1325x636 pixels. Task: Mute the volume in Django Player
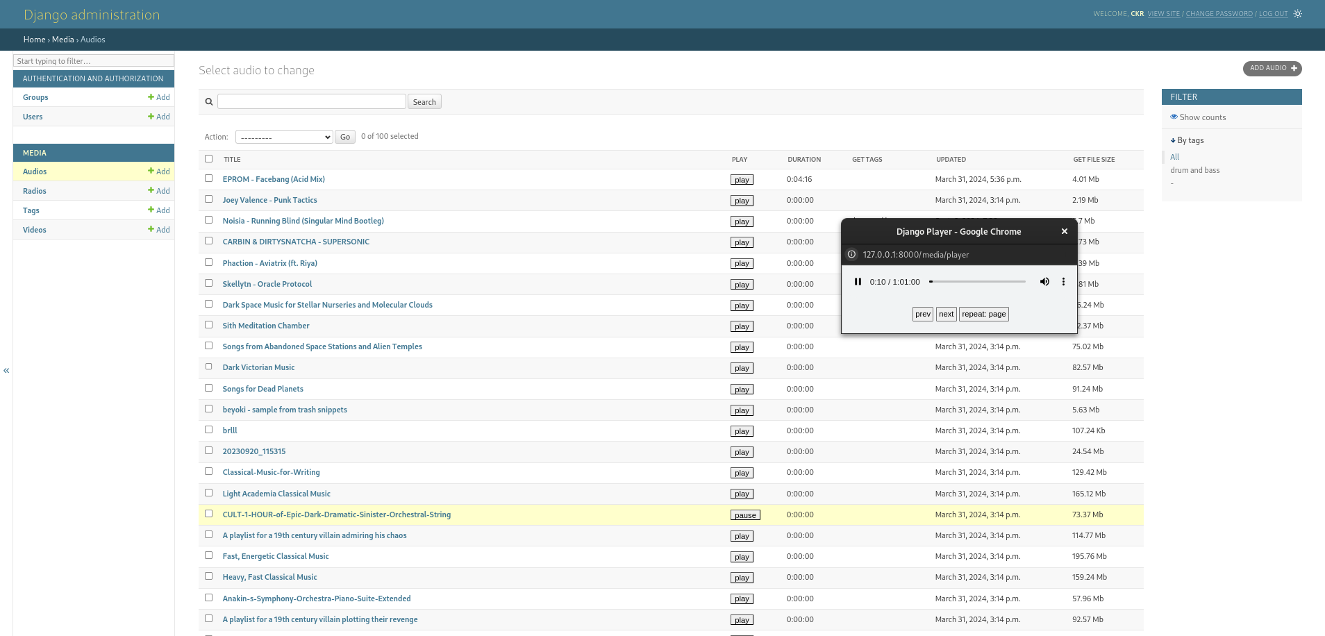(1044, 282)
